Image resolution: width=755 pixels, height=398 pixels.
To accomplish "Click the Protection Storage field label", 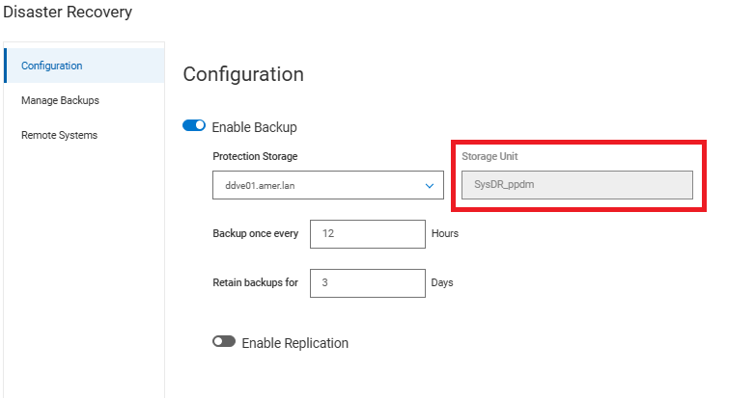I will pyautogui.click(x=255, y=156).
